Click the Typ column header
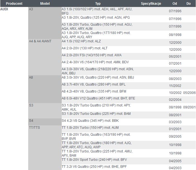 pyautogui.click(x=98, y=4)
